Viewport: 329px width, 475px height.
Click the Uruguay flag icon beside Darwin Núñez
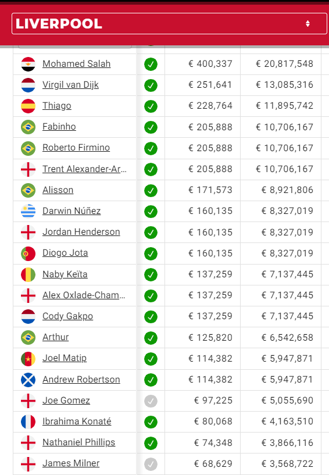pyautogui.click(x=28, y=211)
